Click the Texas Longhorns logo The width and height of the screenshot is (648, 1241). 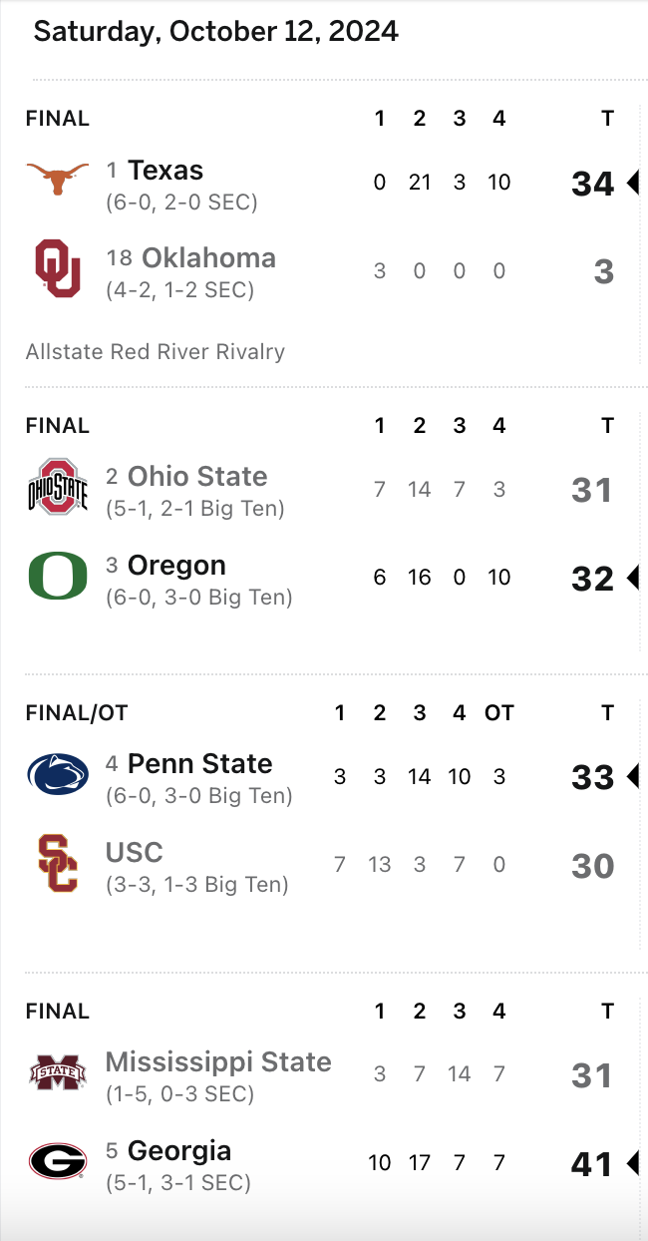57,181
